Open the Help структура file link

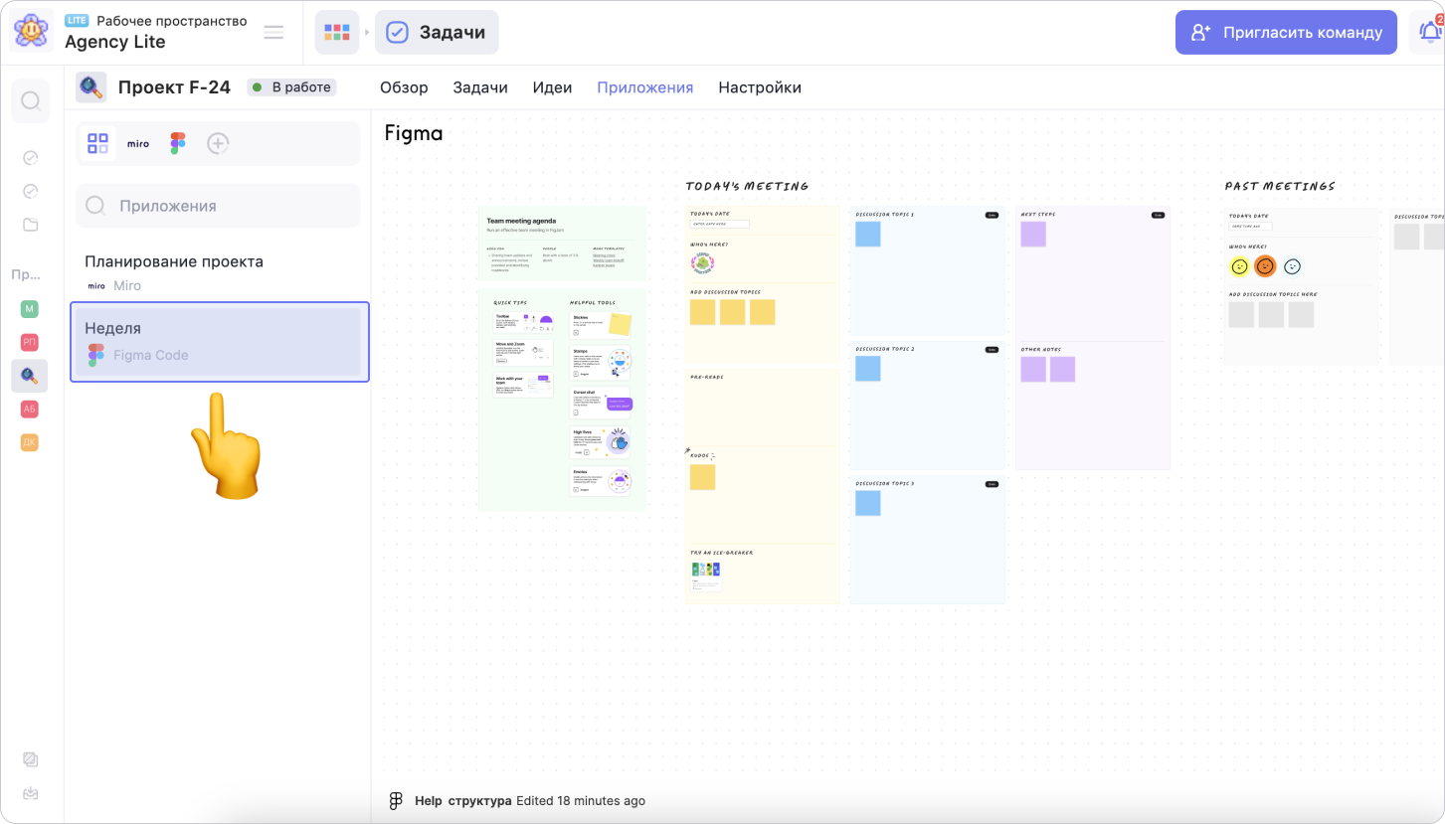point(463,801)
